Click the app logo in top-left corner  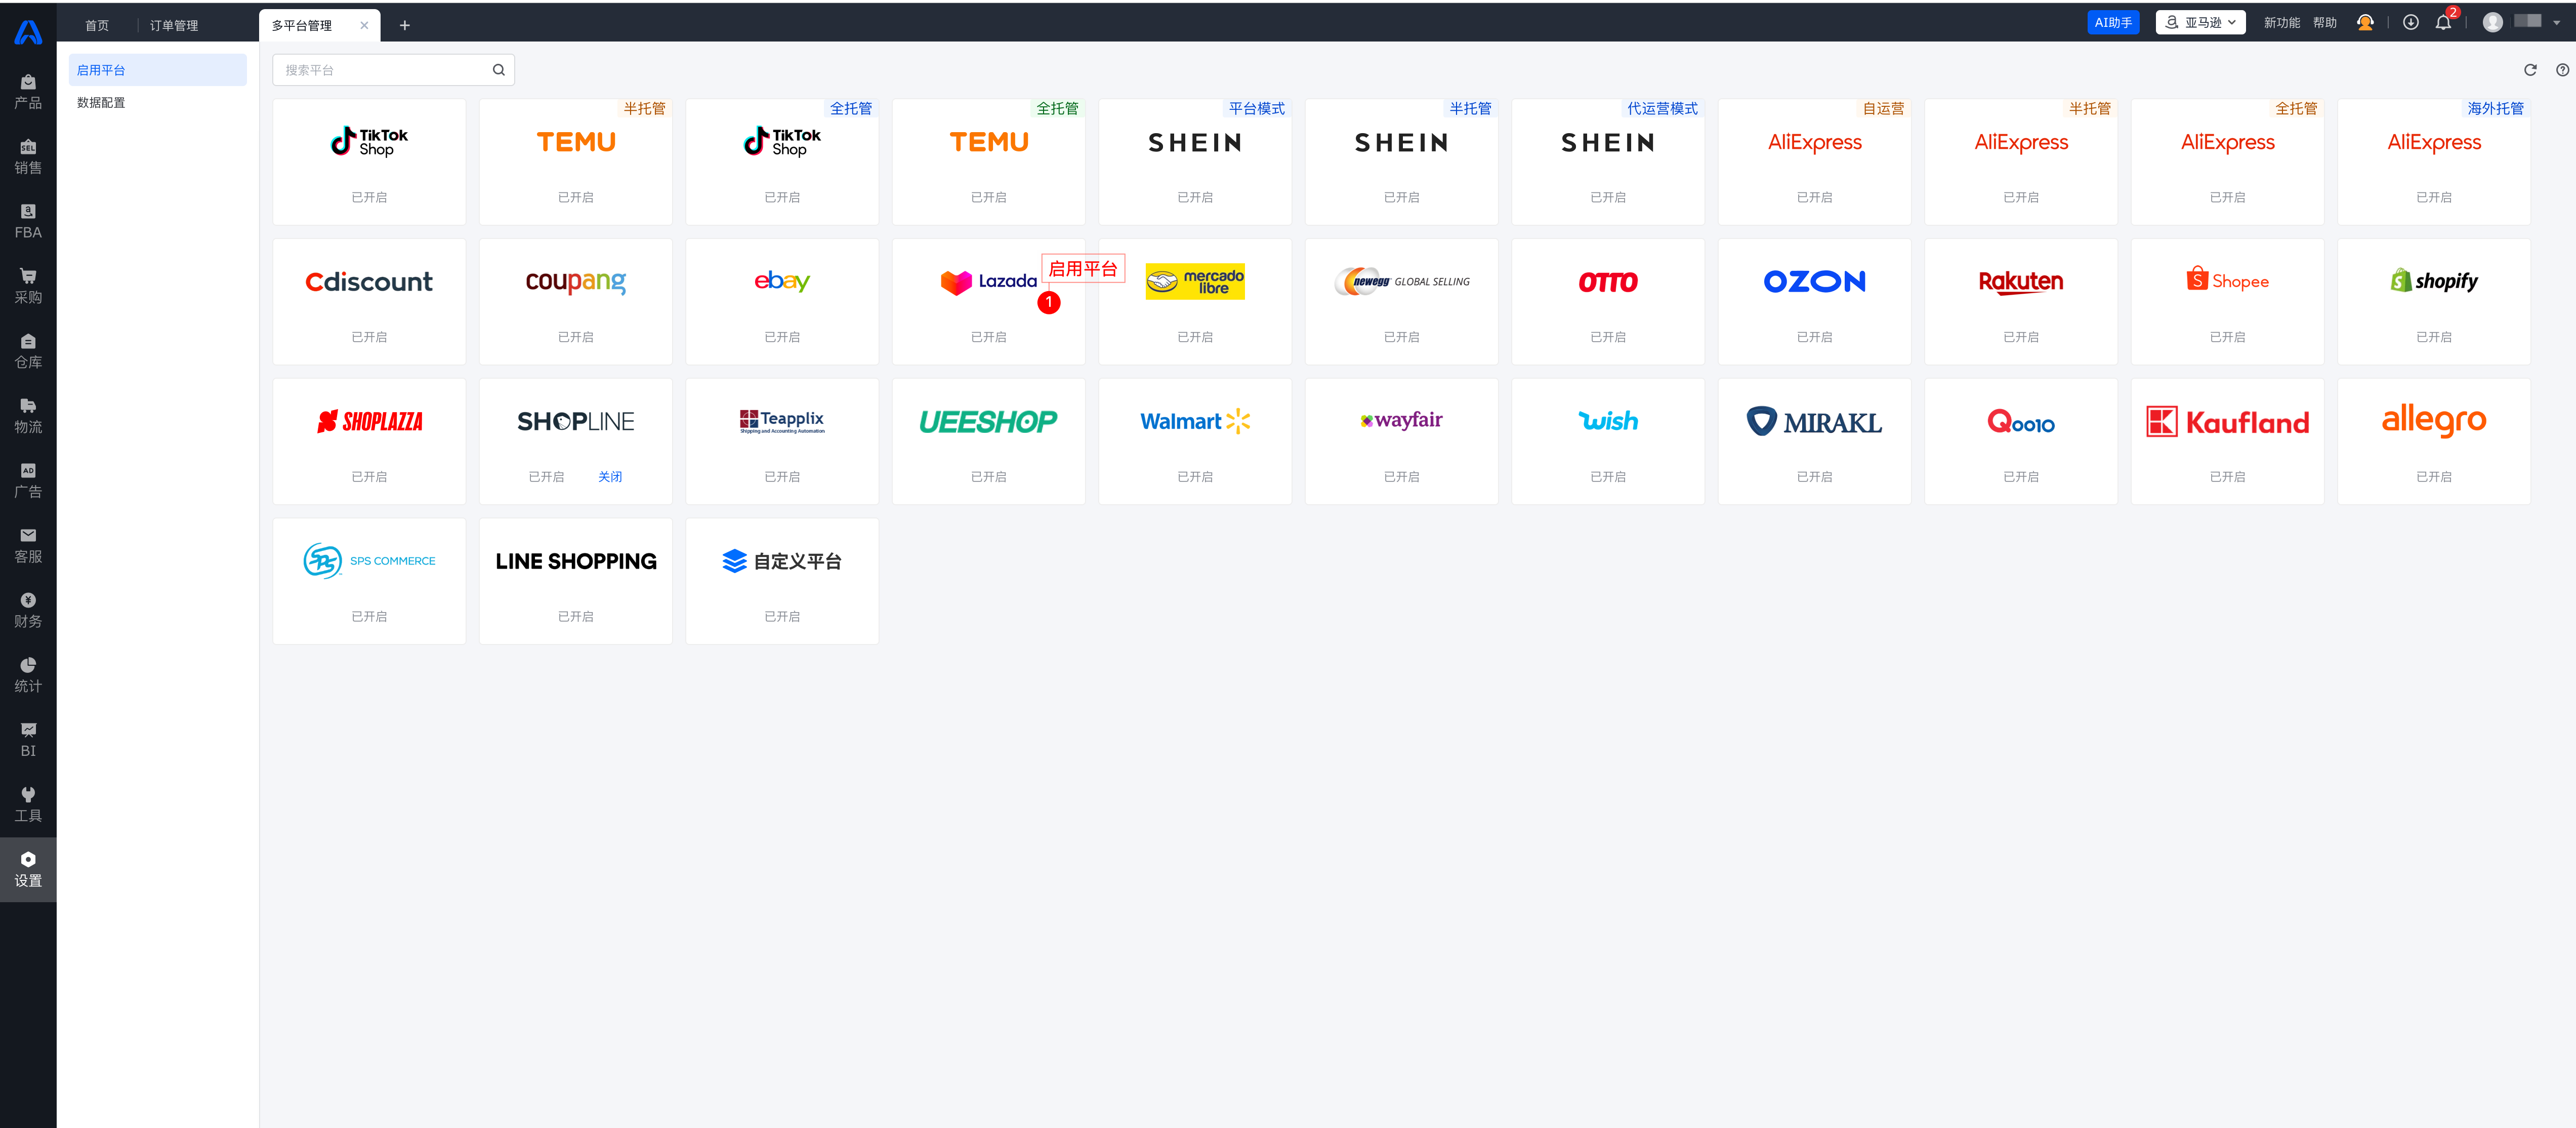(28, 32)
